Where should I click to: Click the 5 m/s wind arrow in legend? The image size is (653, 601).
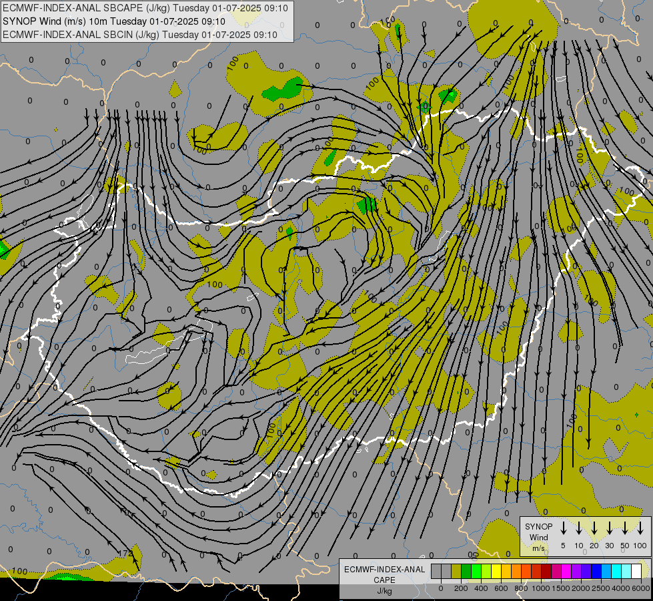click(564, 528)
